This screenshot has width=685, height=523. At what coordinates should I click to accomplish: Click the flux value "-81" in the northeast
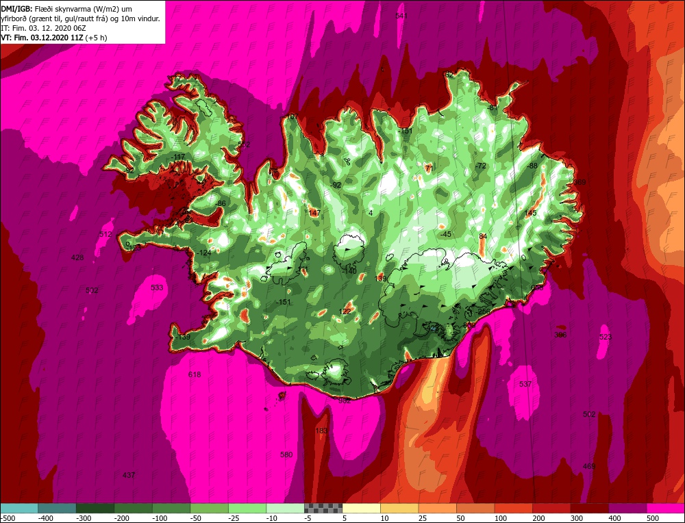click(493, 107)
